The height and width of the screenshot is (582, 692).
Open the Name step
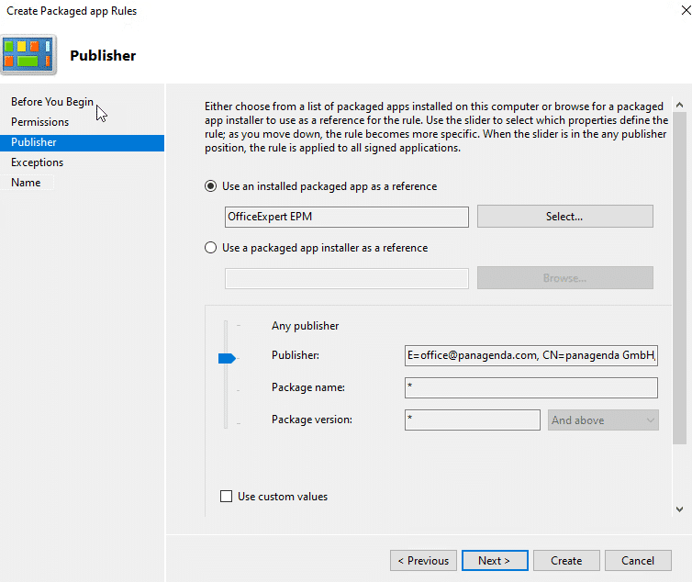[x=26, y=183]
